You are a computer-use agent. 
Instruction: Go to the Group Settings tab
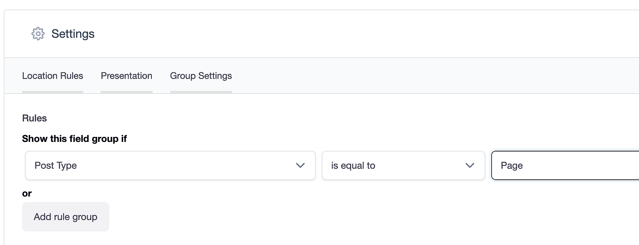point(201,76)
